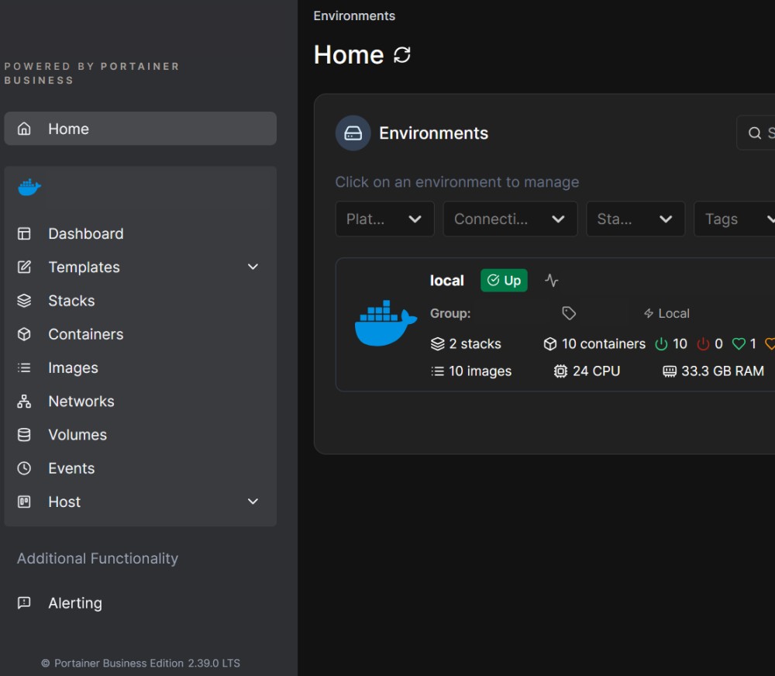Open Alerting under Additional Functionality

pos(74,603)
